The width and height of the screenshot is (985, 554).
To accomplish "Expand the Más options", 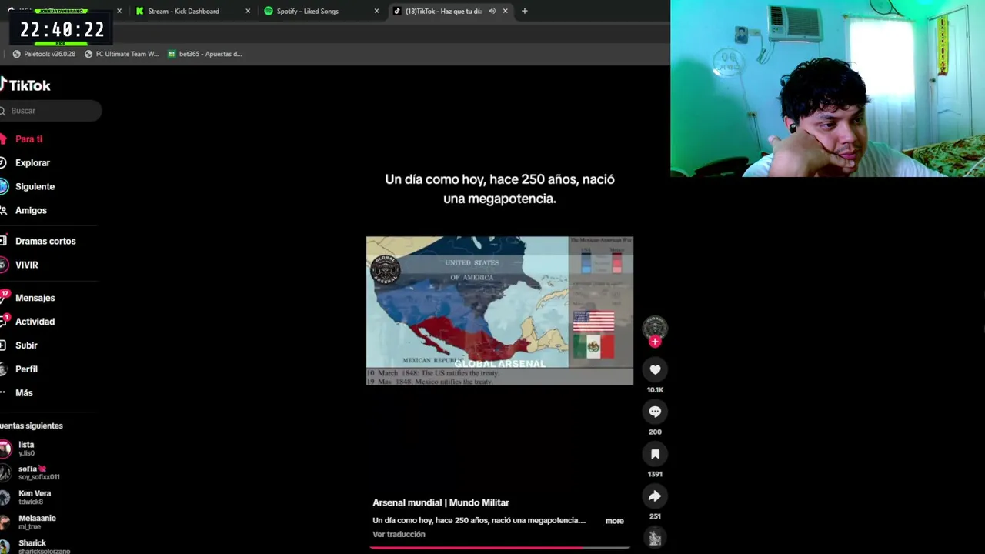I will (24, 393).
